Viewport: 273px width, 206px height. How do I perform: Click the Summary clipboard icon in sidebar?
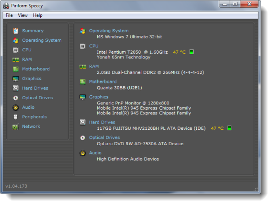(x=16, y=31)
